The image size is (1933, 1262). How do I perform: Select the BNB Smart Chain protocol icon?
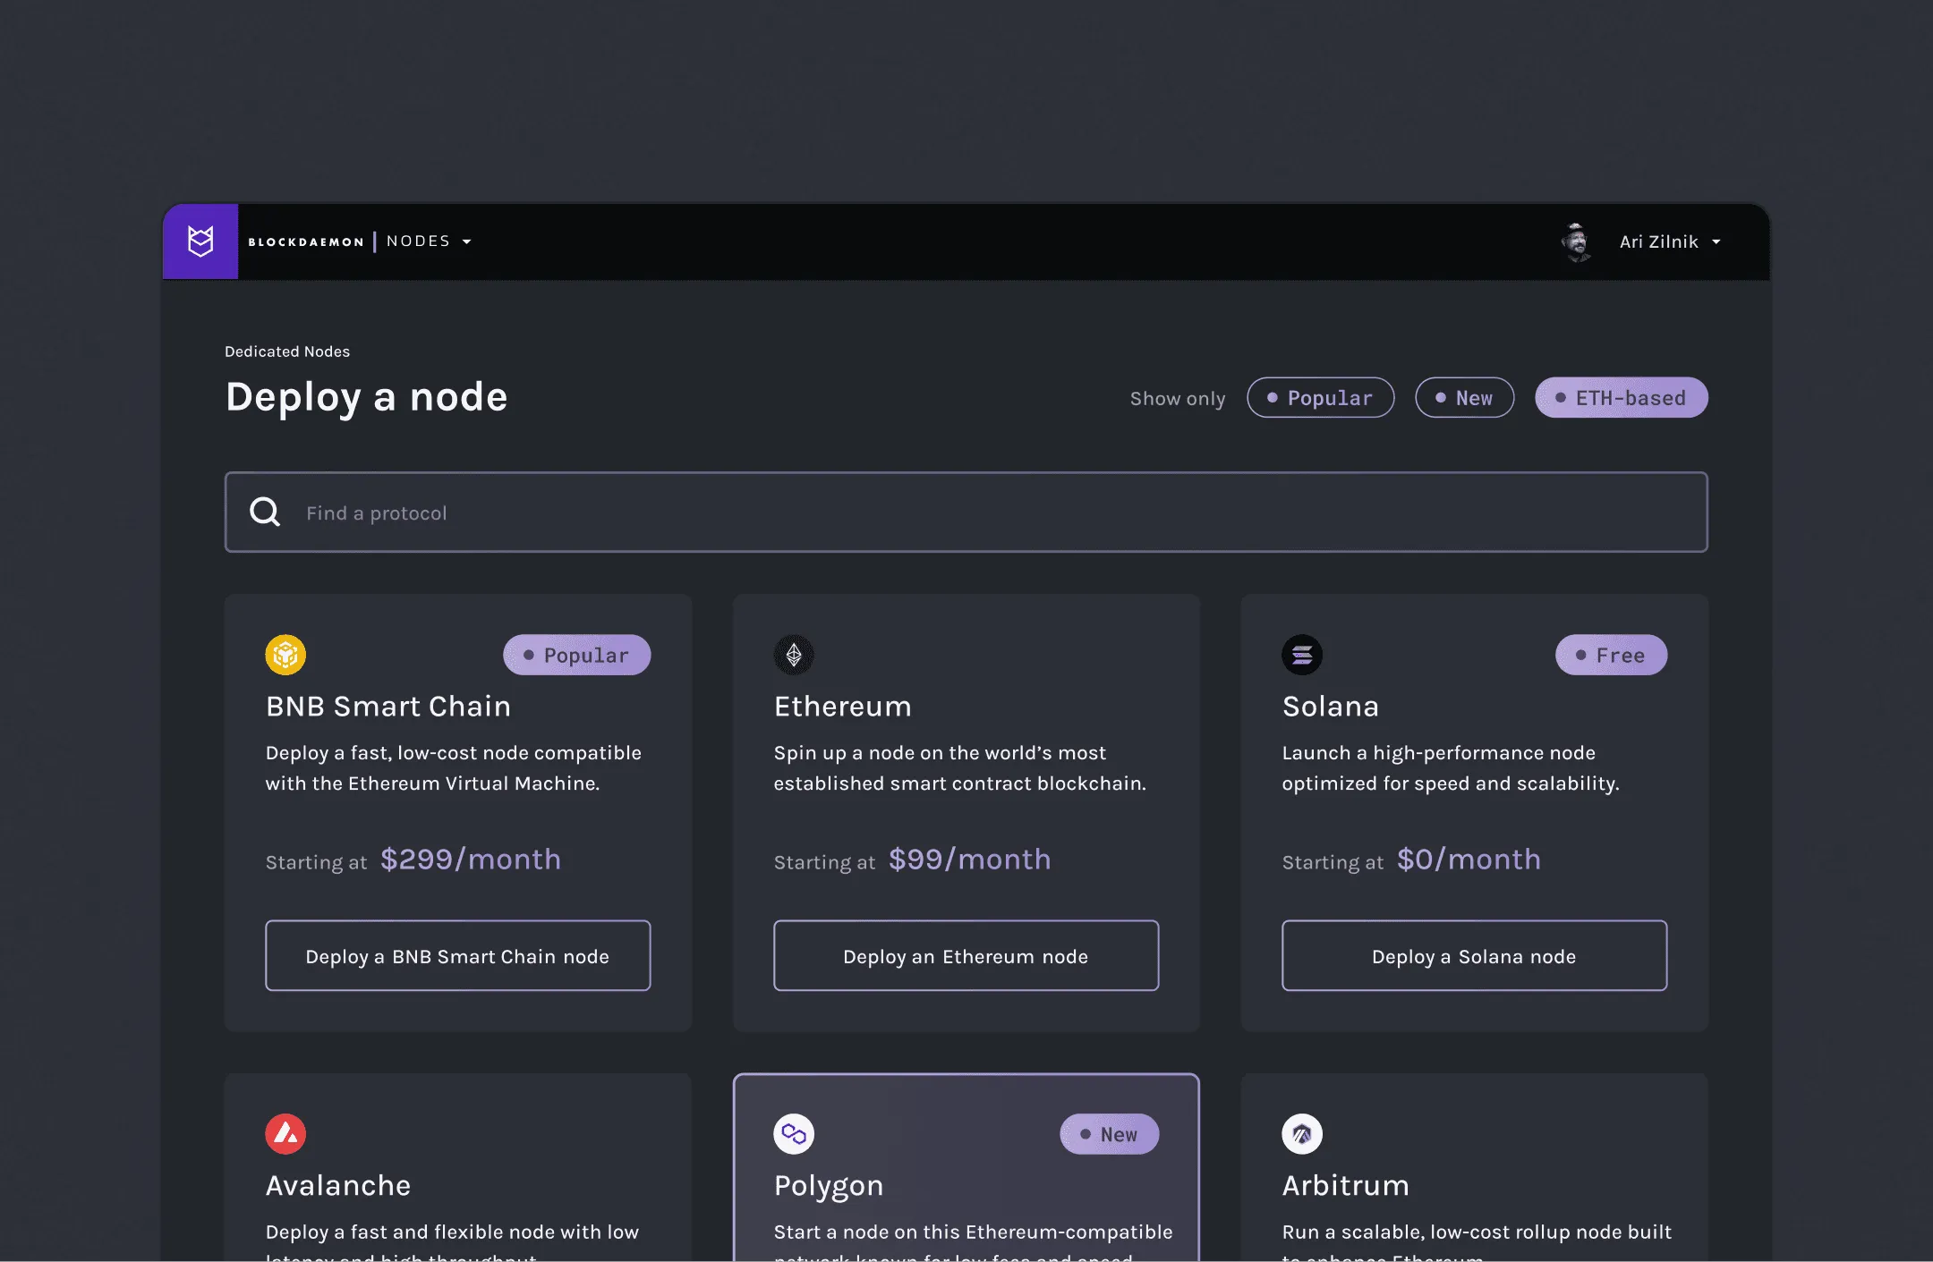[x=285, y=655]
